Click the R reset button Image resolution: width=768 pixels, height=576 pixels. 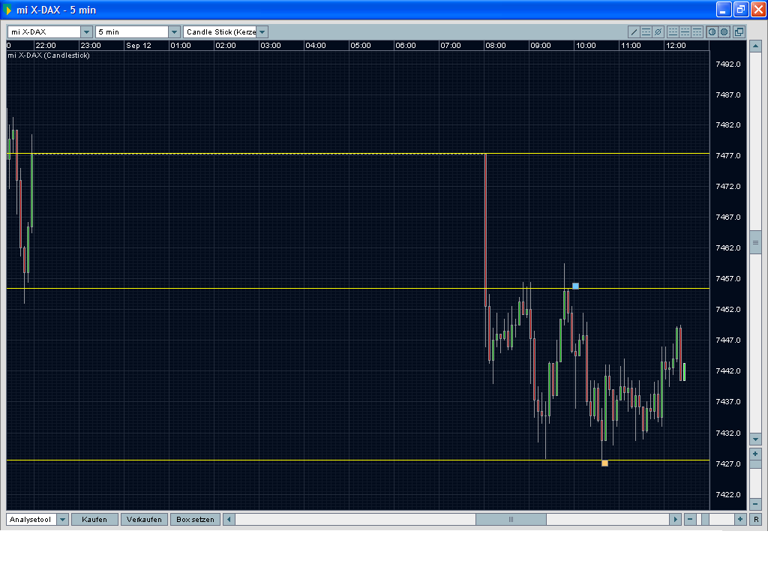(x=756, y=520)
